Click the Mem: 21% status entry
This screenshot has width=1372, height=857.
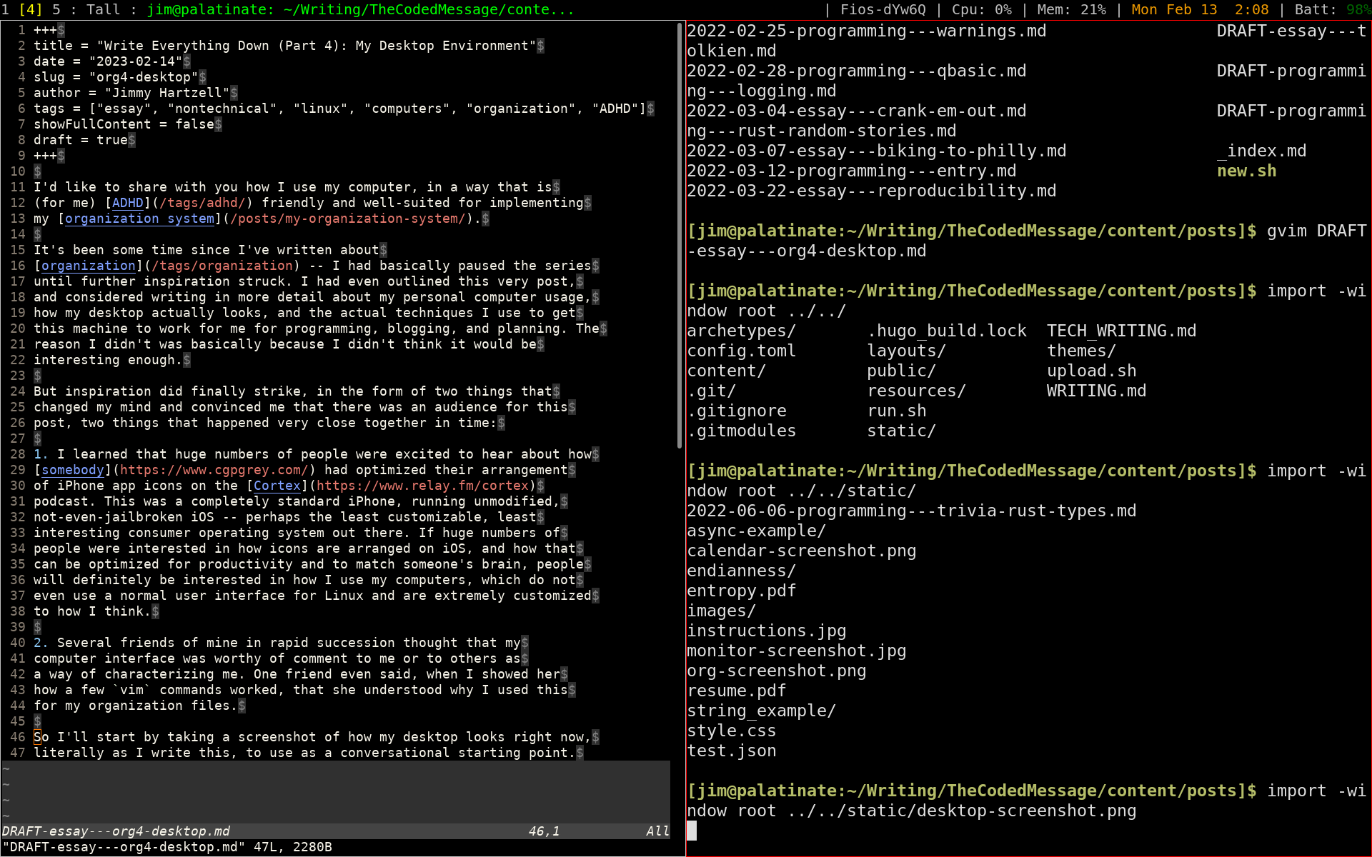tap(1071, 9)
